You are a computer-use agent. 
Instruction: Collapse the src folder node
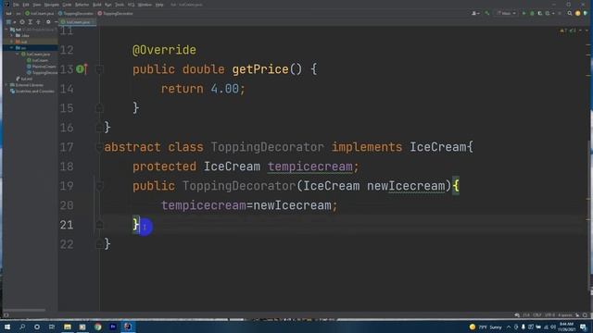12,48
